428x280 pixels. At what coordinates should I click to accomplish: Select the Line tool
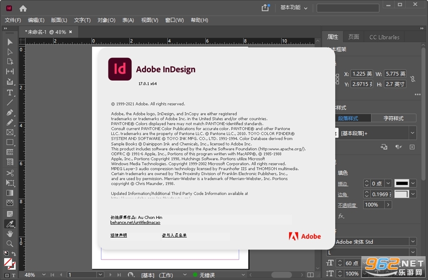[x=10, y=102]
